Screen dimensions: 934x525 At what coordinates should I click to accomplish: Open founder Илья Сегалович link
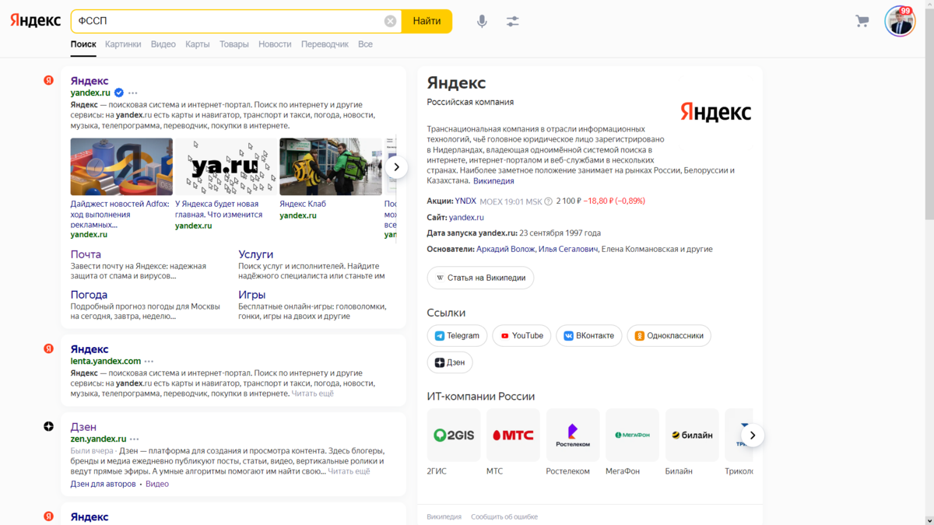point(568,249)
